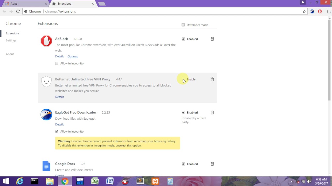Allow AdBlock in incognito checkbox
332x186 pixels.
(x=57, y=63)
